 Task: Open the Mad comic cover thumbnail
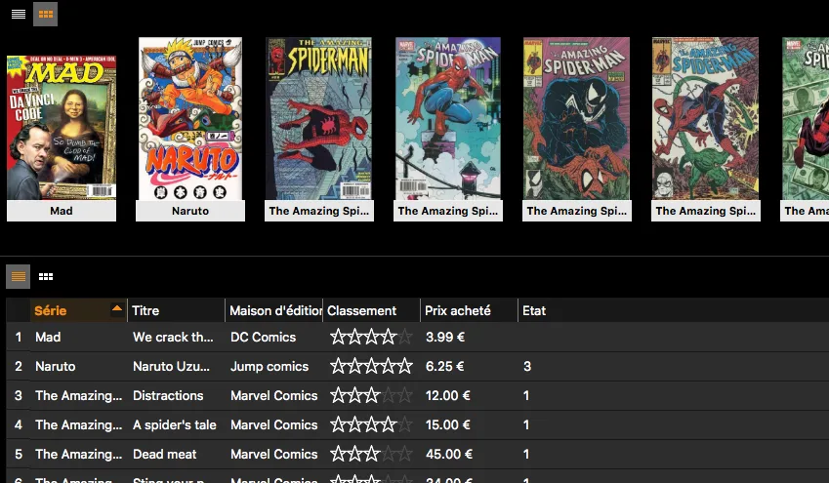pos(62,118)
